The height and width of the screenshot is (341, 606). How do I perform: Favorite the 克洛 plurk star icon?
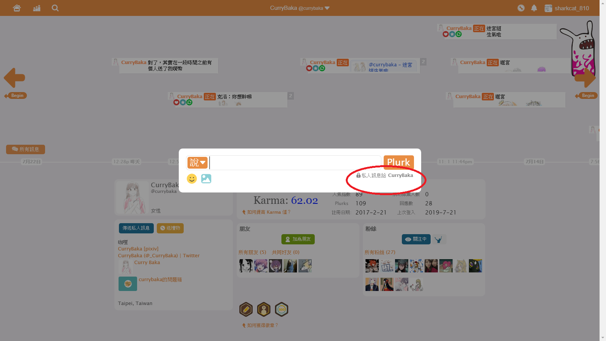183,102
